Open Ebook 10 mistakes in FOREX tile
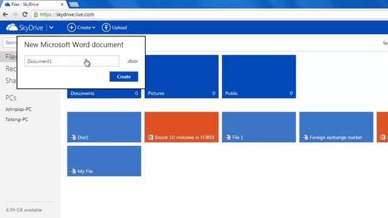This screenshot has width=388, height=218. coord(181,127)
